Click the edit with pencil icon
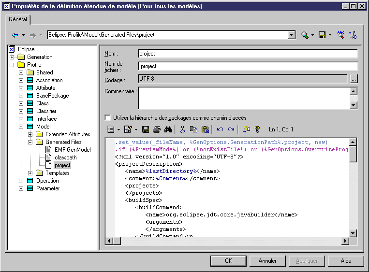This screenshot has height=272, width=369. (x=128, y=129)
